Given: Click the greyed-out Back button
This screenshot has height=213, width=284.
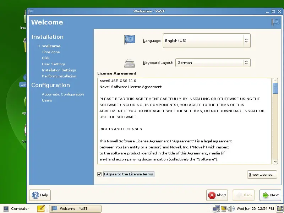Looking at the screenshot, I should point(244,195).
